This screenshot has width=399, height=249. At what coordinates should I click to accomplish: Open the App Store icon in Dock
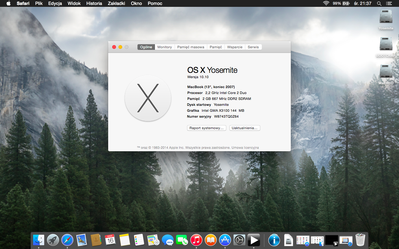pos(225,240)
